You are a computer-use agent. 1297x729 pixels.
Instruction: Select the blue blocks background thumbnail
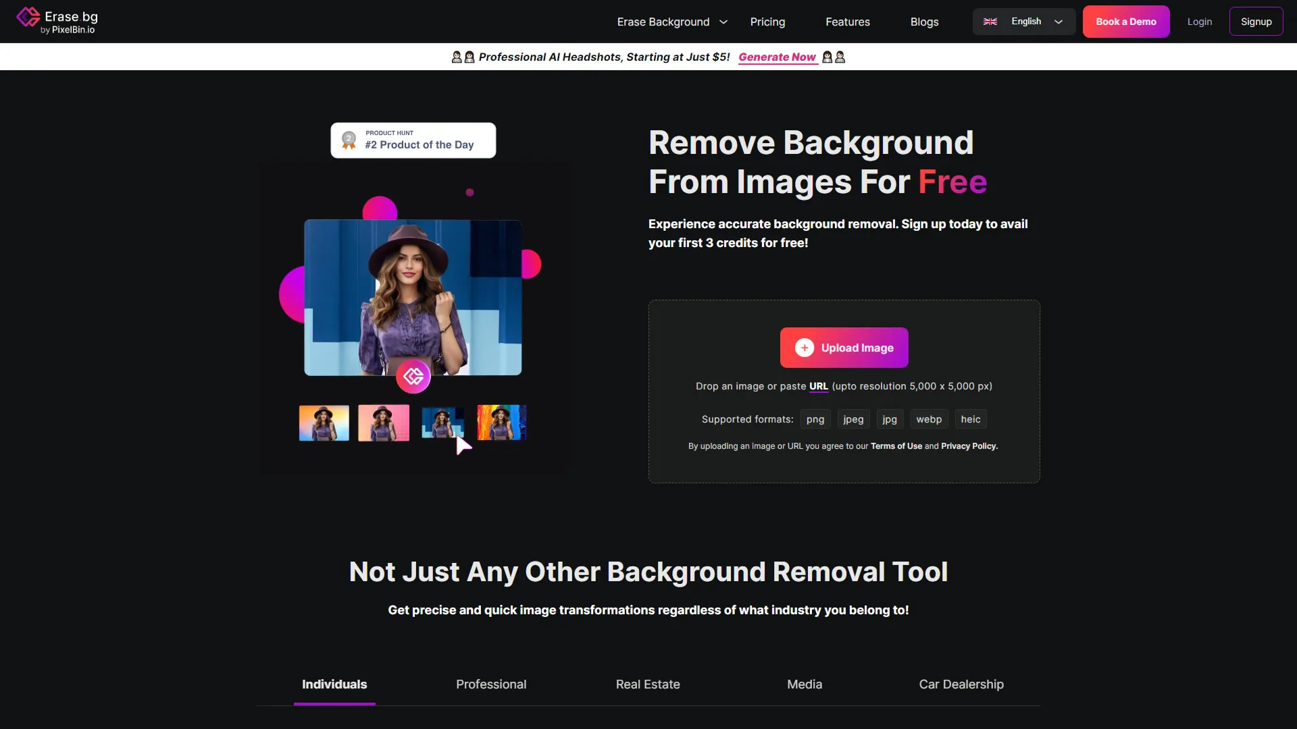442,423
